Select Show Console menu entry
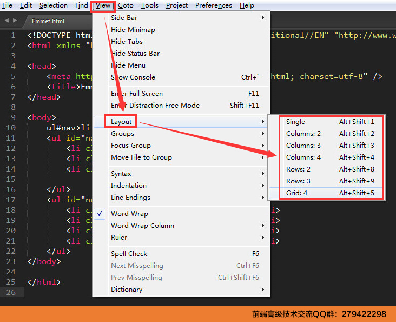 coord(181,77)
